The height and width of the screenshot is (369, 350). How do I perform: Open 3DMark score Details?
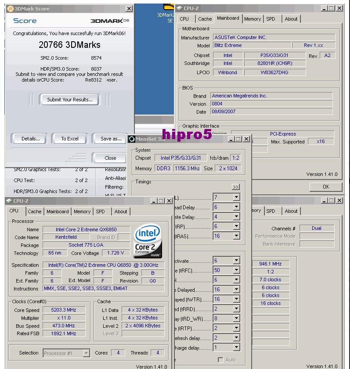point(30,139)
